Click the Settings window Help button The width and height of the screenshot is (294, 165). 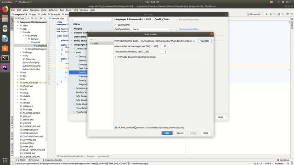coord(220,117)
